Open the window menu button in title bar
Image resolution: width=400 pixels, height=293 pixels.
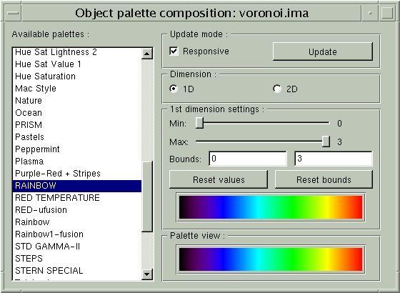pyautogui.click(x=13, y=13)
